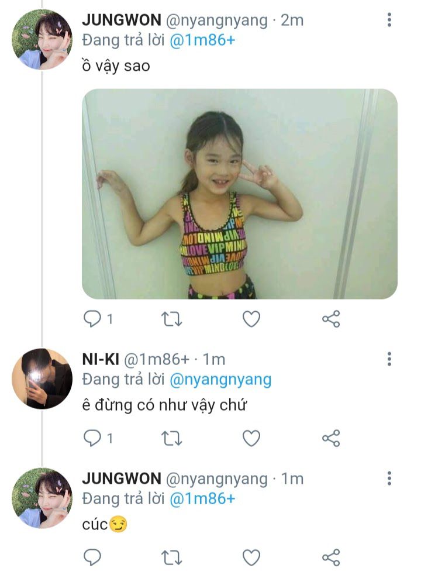The image size is (421, 575).
Task: Reply to NI-KI's tweet
Action: click(x=92, y=438)
